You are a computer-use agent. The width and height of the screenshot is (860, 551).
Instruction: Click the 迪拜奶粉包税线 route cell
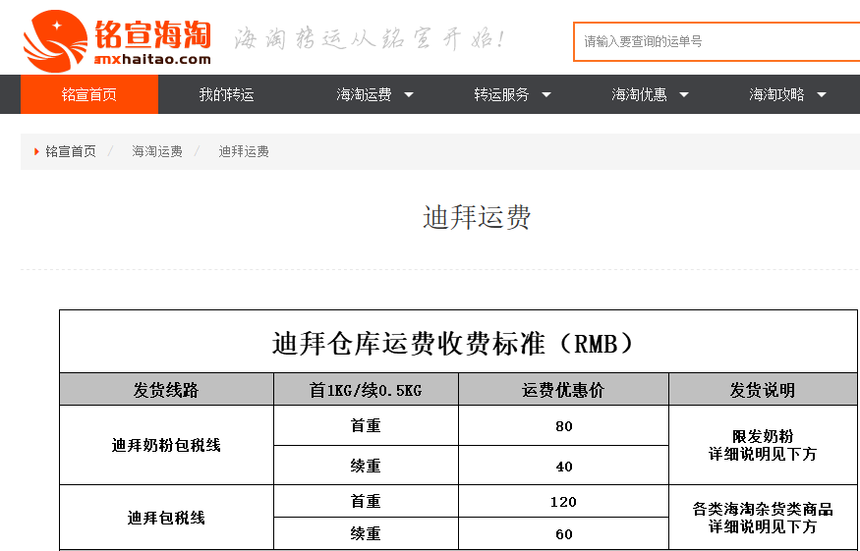tap(166, 445)
